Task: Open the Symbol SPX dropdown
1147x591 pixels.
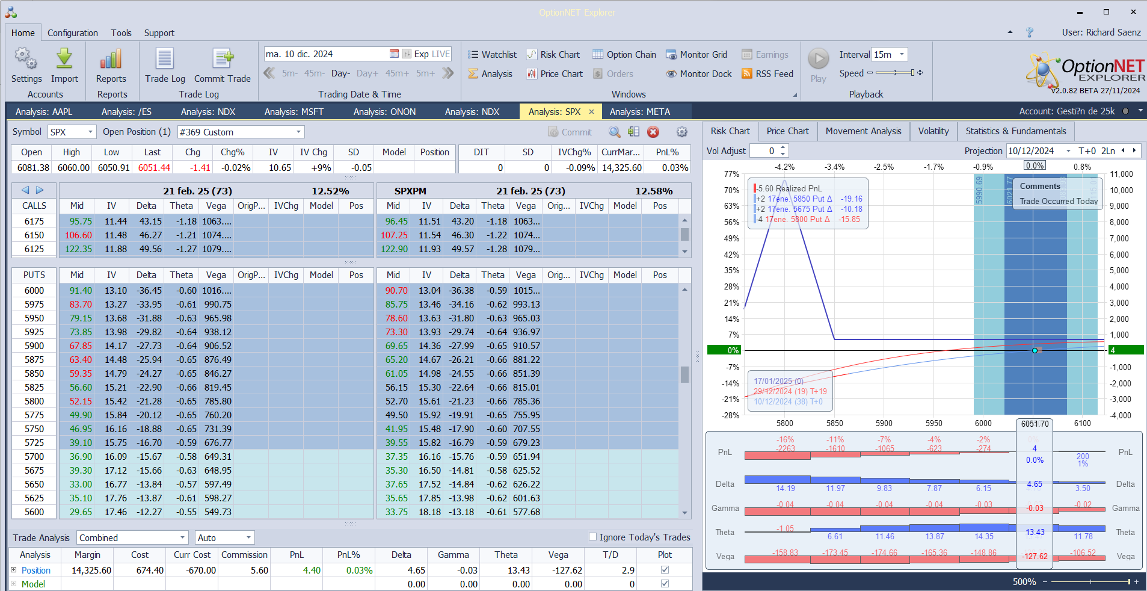Action: point(90,132)
